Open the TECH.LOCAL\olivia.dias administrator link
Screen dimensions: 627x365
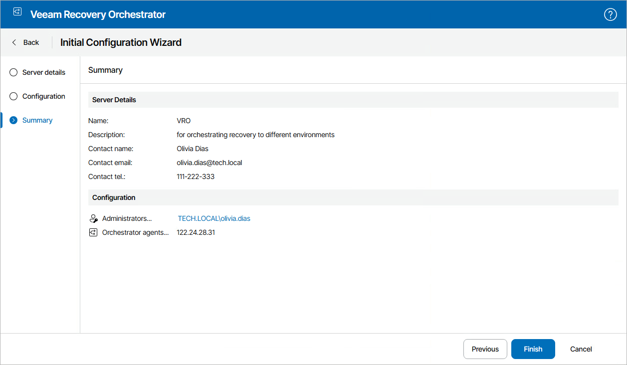pyautogui.click(x=214, y=218)
